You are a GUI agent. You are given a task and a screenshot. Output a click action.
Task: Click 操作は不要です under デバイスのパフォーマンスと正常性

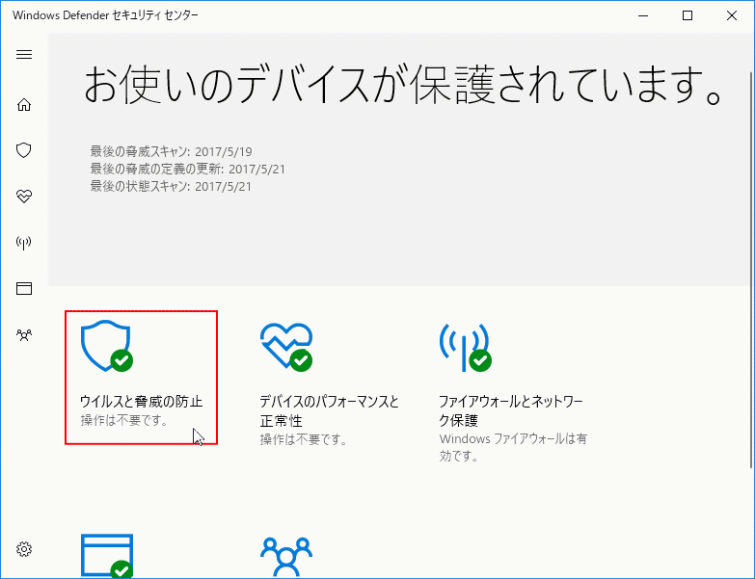tap(304, 439)
